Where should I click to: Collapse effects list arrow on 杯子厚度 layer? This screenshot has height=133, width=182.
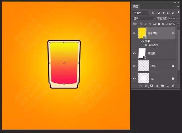(x=176, y=33)
